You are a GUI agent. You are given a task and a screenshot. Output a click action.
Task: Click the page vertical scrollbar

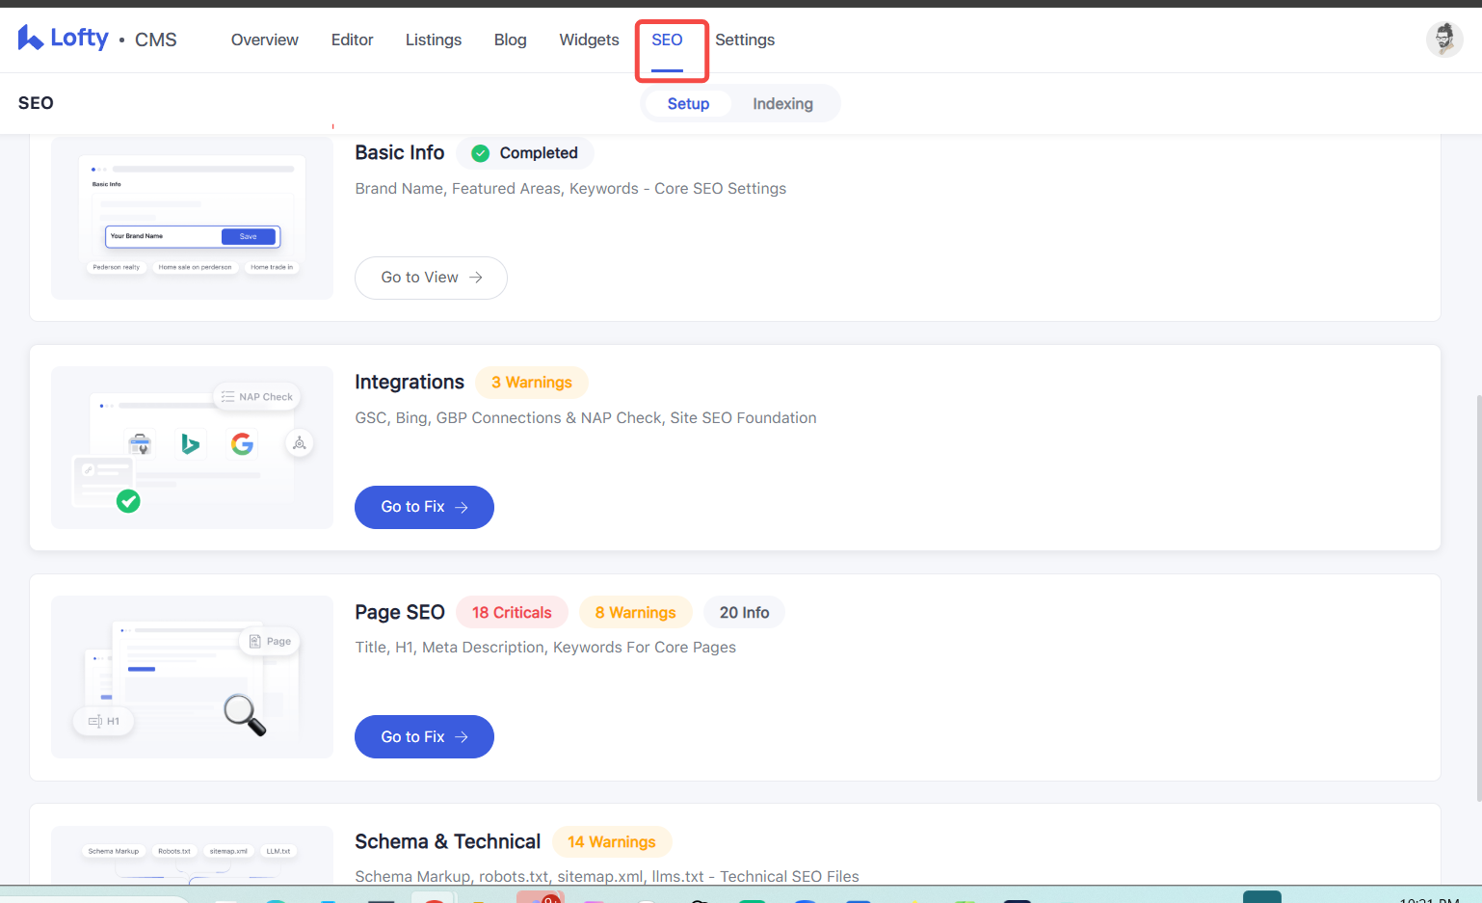coord(1478,598)
